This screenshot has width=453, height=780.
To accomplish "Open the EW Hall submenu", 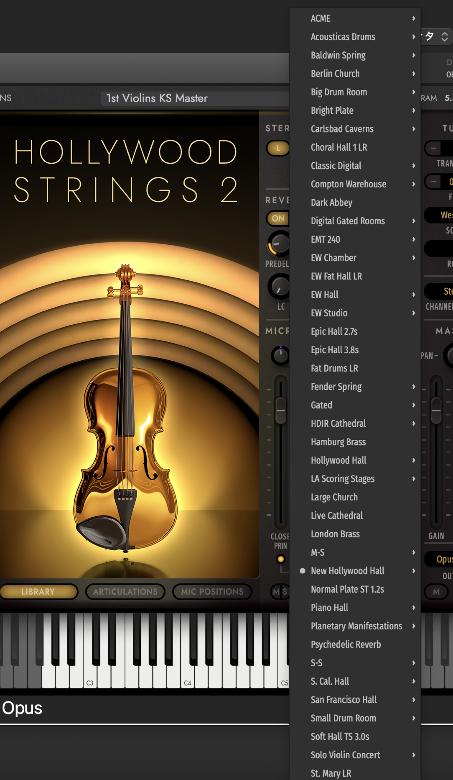I will pos(355,295).
